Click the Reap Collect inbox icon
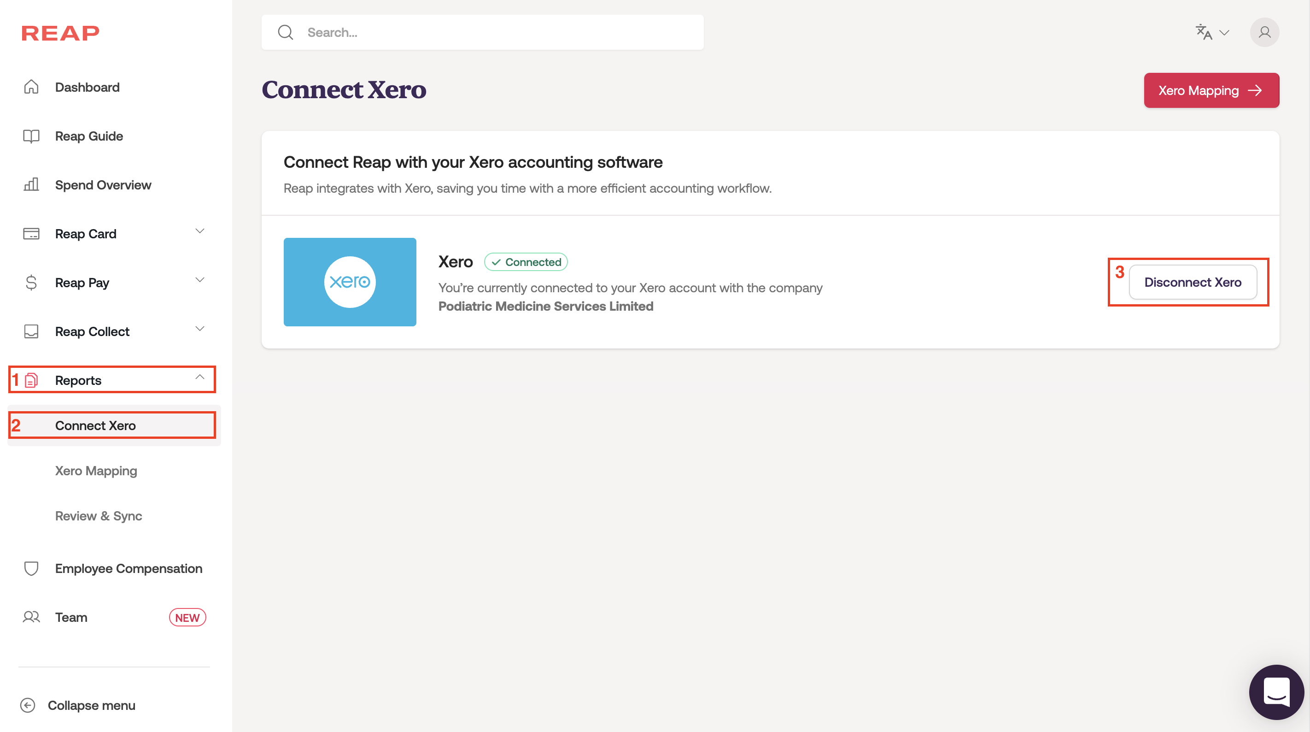 click(31, 331)
